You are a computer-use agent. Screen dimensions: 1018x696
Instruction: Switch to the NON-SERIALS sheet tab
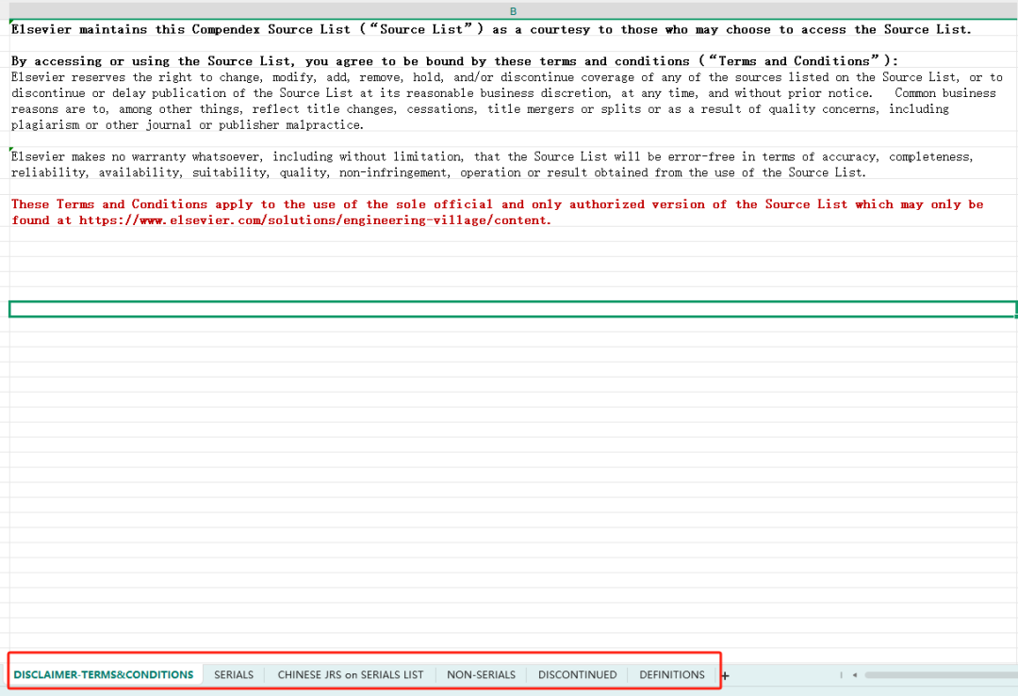pyautogui.click(x=481, y=674)
